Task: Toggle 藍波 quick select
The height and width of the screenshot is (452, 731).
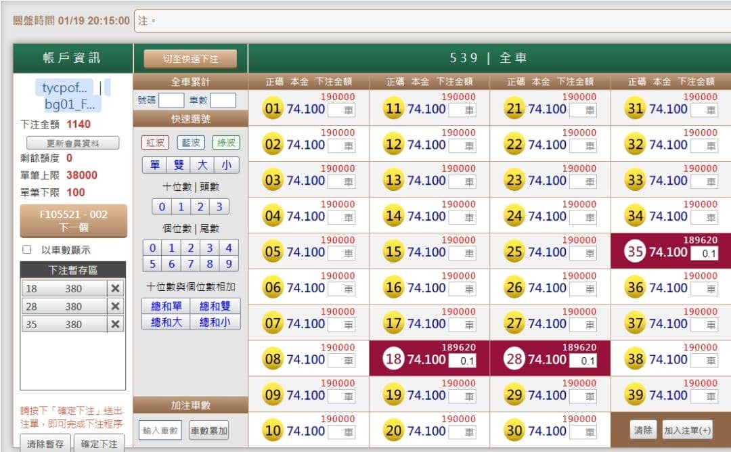Action: tap(191, 143)
